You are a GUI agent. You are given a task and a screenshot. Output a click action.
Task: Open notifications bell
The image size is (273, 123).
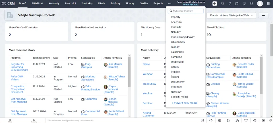[230, 3]
